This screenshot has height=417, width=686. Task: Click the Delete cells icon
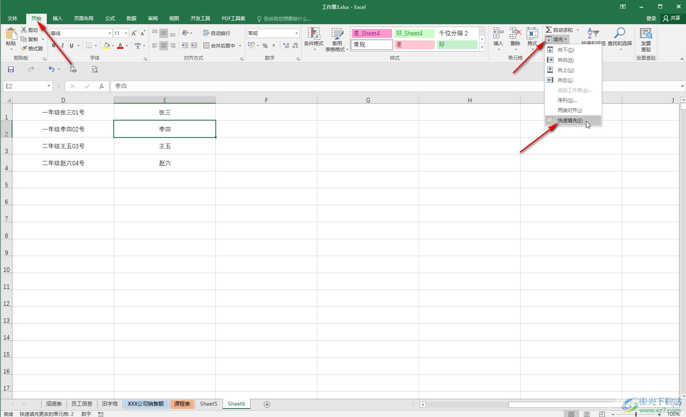(x=515, y=33)
